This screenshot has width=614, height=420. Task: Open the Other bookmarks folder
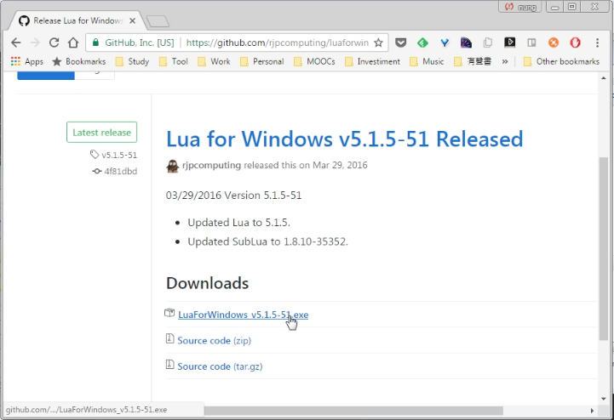(x=561, y=61)
